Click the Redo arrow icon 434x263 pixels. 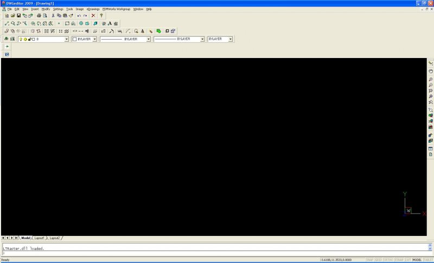pyautogui.click(x=85, y=16)
